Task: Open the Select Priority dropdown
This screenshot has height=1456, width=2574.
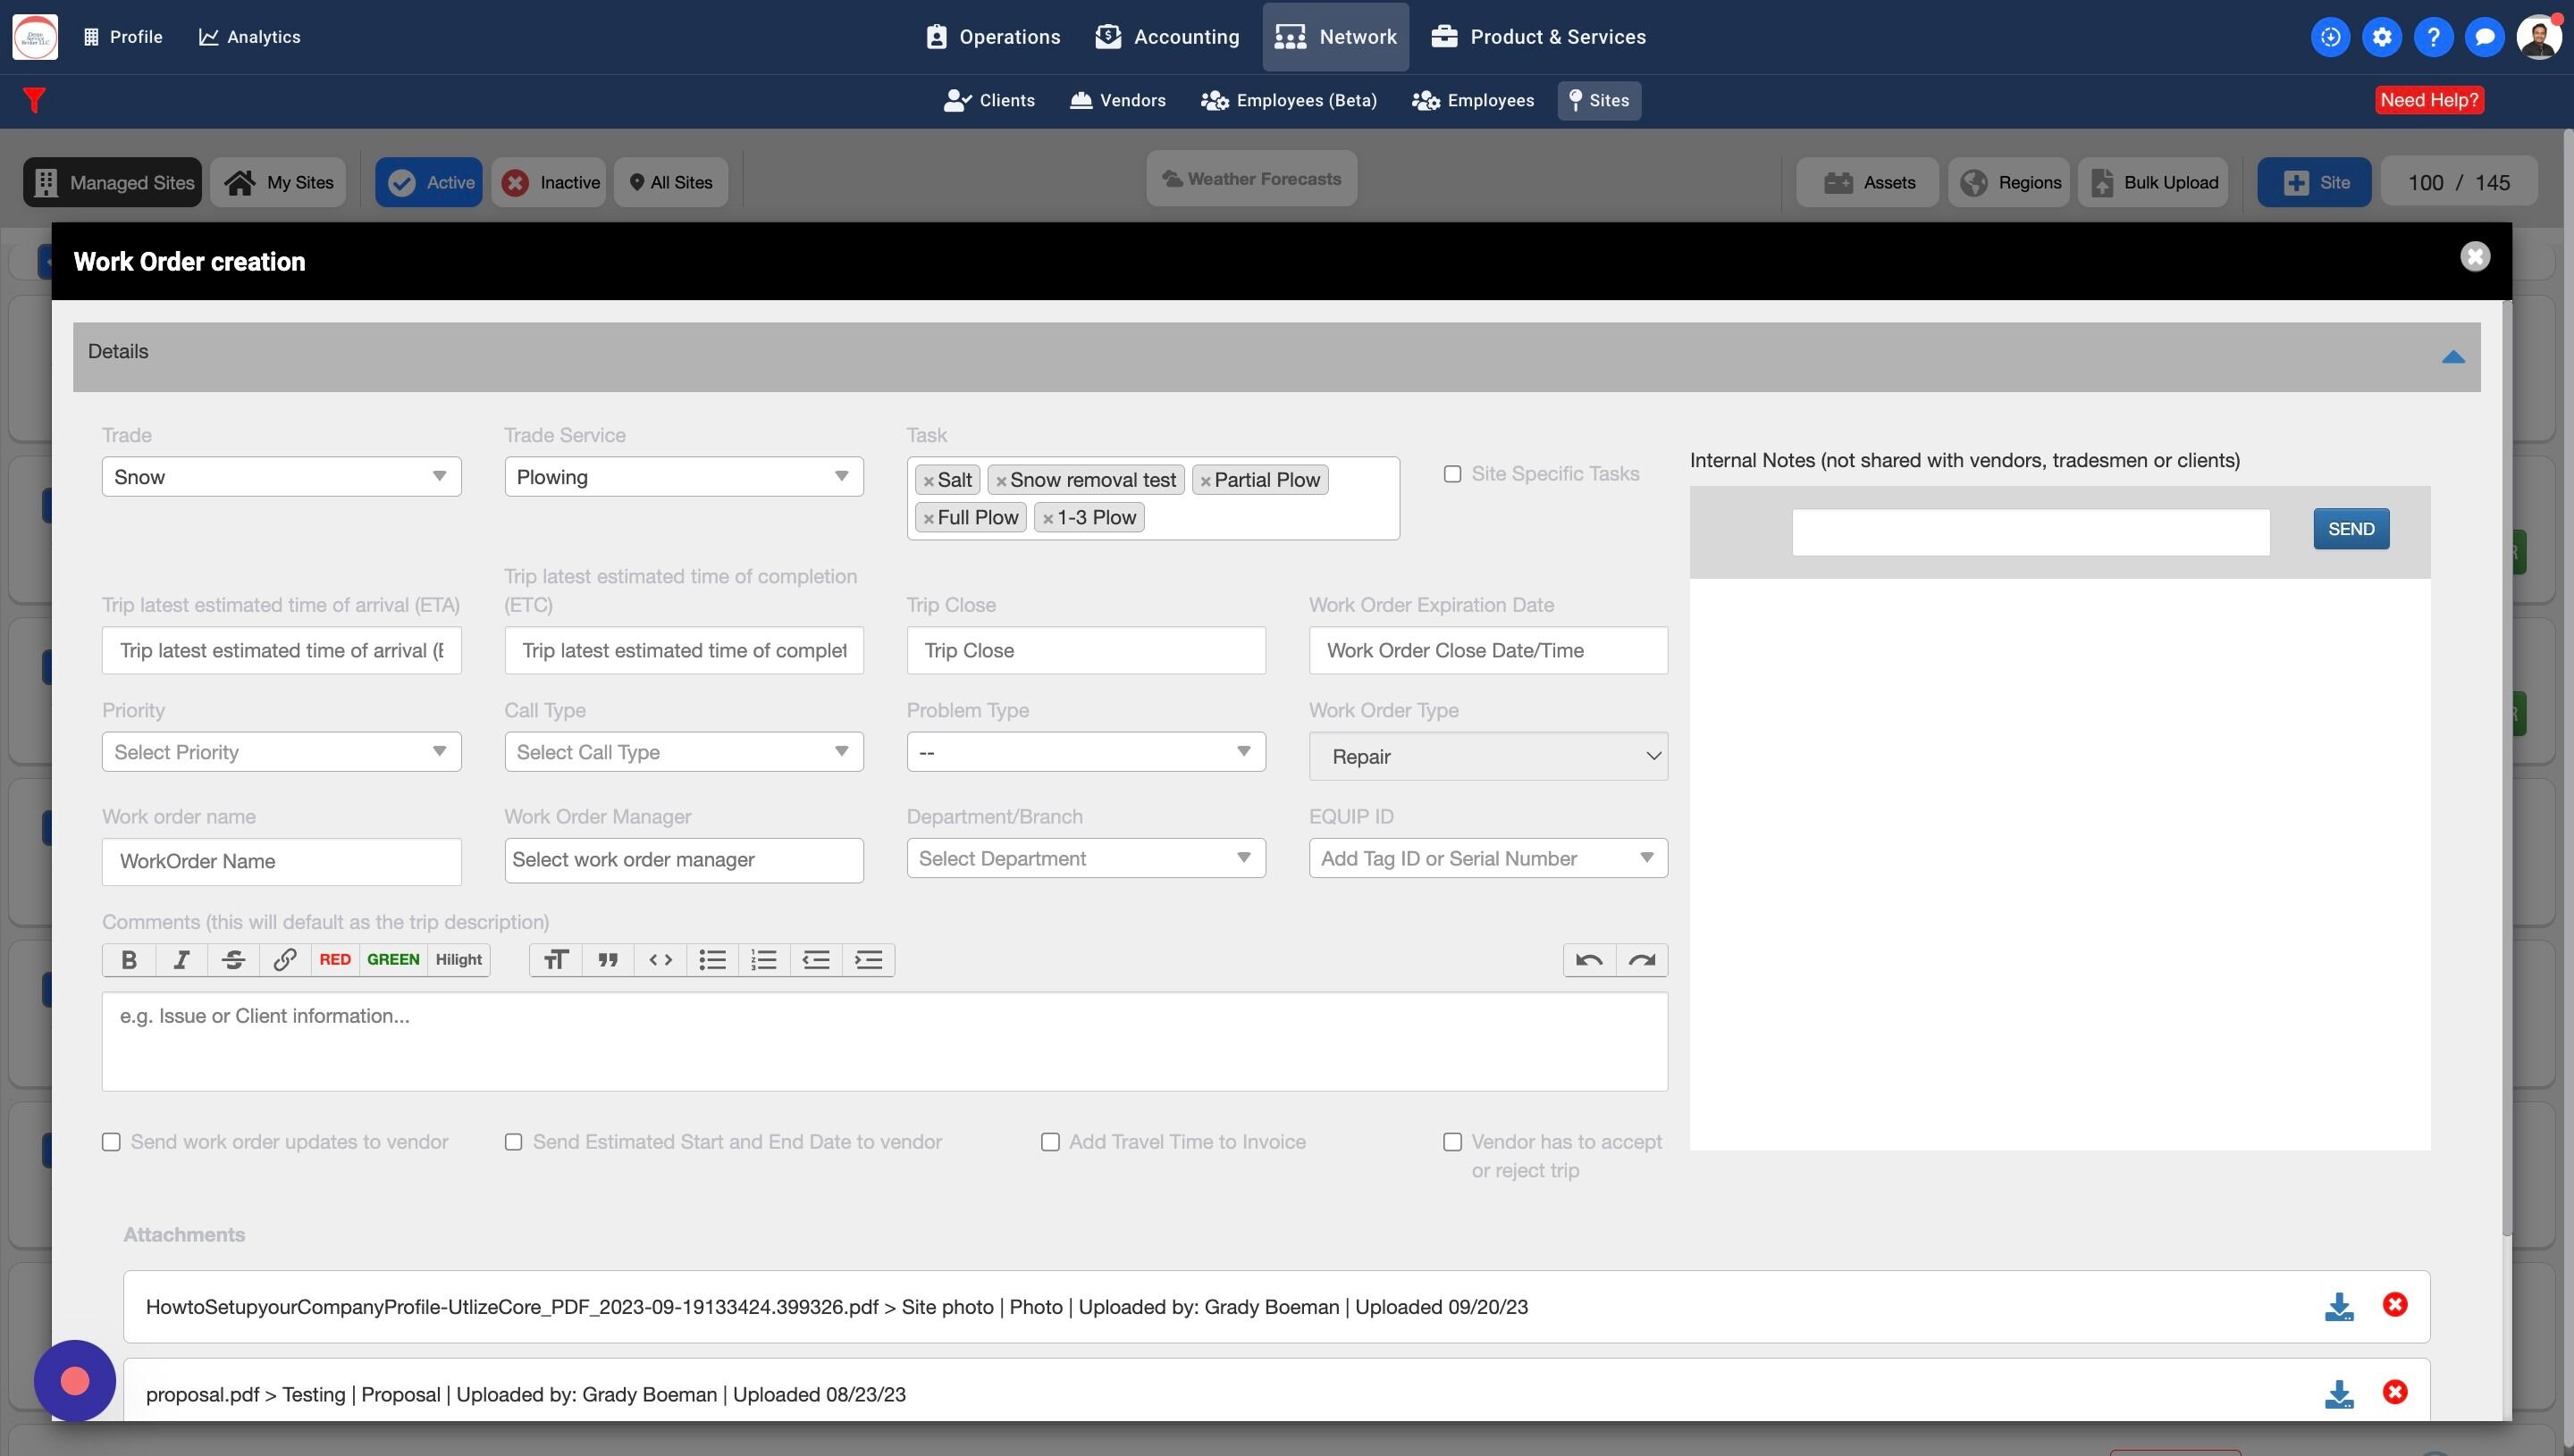Action: click(282, 752)
